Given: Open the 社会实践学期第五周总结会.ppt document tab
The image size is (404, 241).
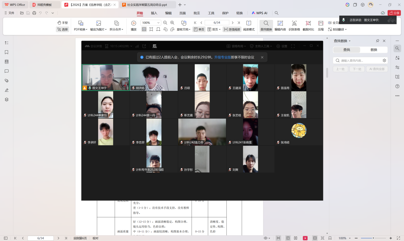Looking at the screenshot, I should (x=147, y=5).
